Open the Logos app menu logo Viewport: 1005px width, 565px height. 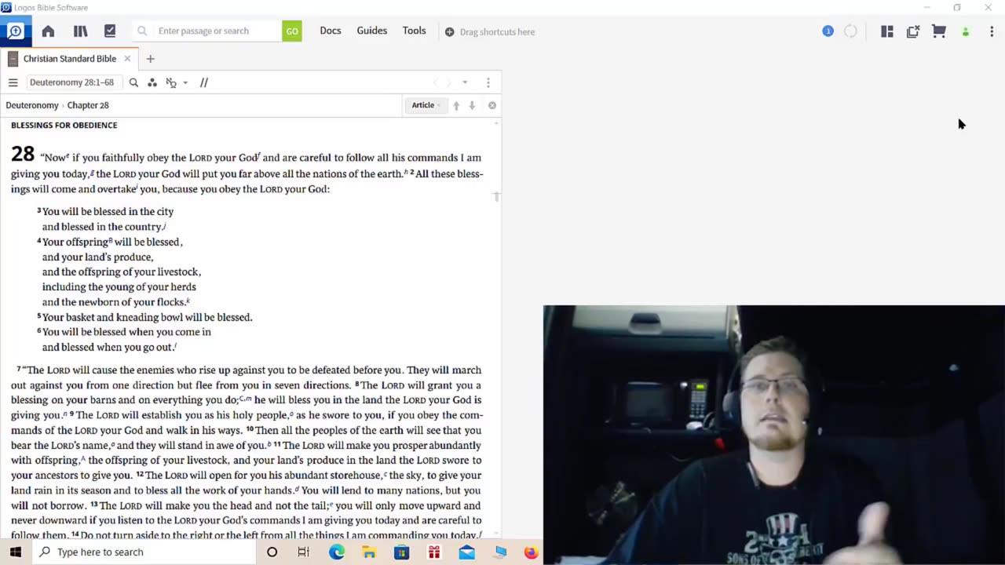click(x=16, y=31)
